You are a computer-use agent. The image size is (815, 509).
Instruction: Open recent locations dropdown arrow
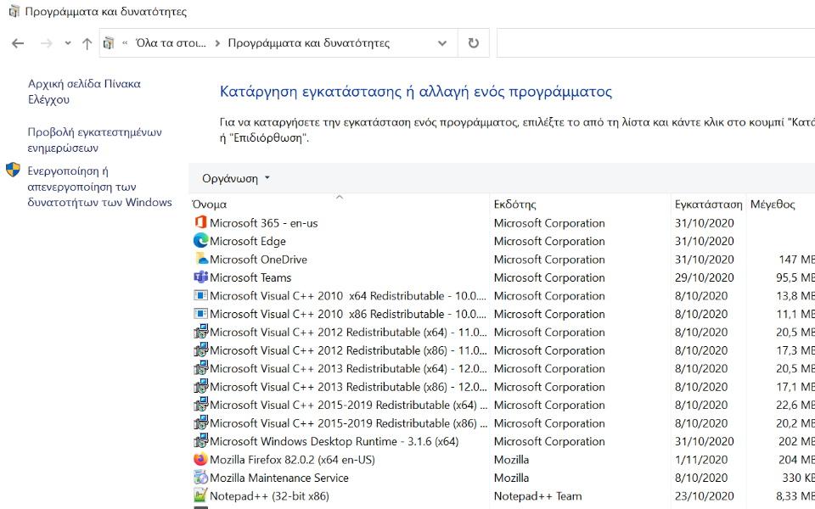coord(68,43)
